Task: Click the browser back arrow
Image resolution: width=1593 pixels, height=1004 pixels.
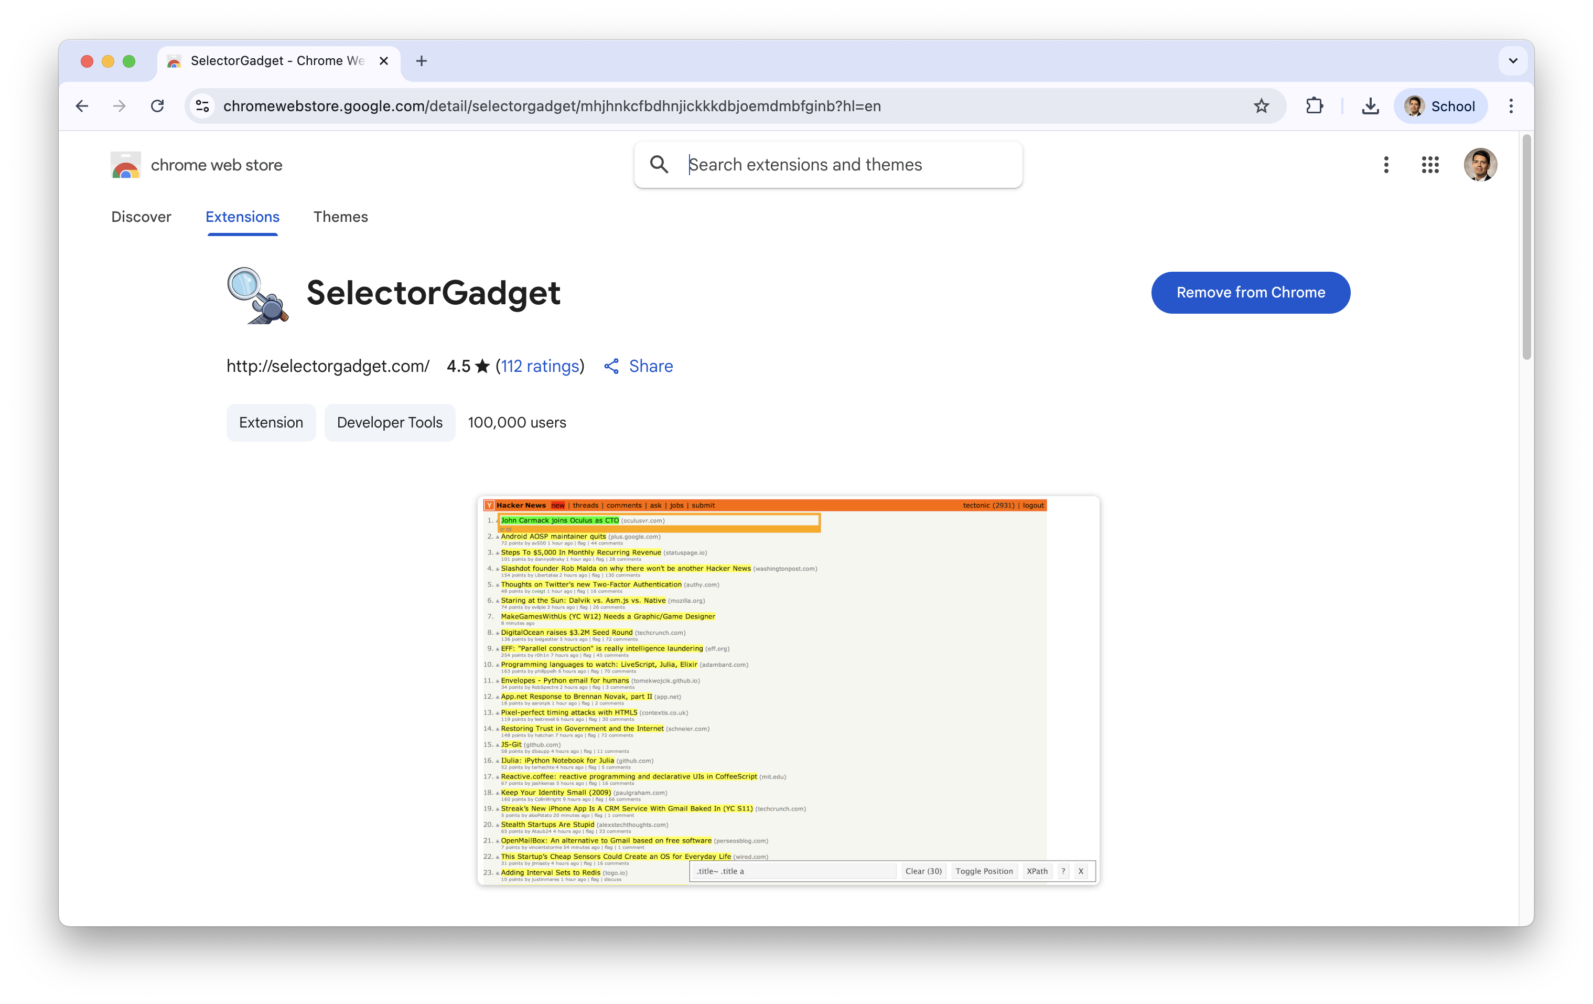Action: pos(82,106)
